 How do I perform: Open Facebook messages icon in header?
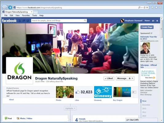[24, 21]
